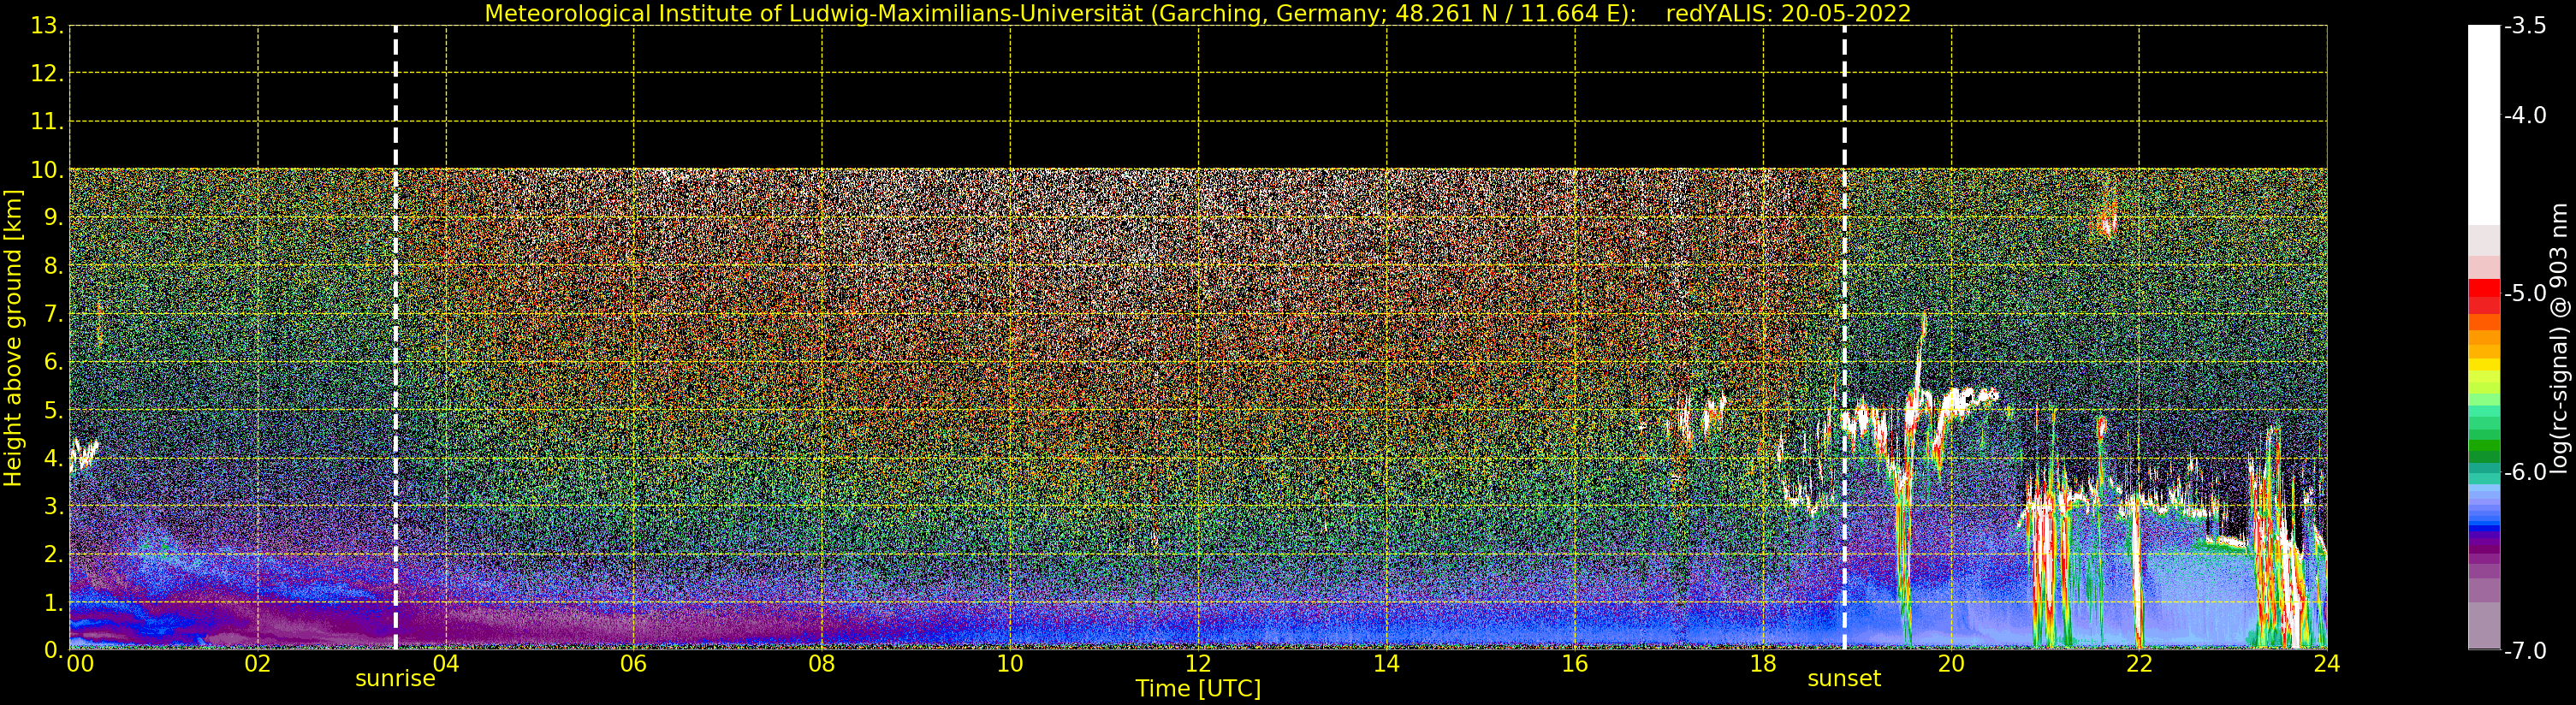Click the 20 hour tick on the time axis
The image size is (2576, 705).
pyautogui.click(x=1951, y=664)
